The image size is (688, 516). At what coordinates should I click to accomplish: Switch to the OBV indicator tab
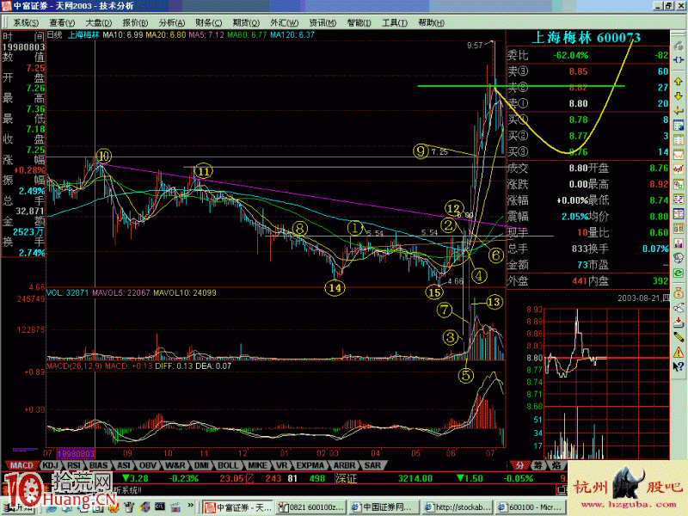[x=148, y=465]
